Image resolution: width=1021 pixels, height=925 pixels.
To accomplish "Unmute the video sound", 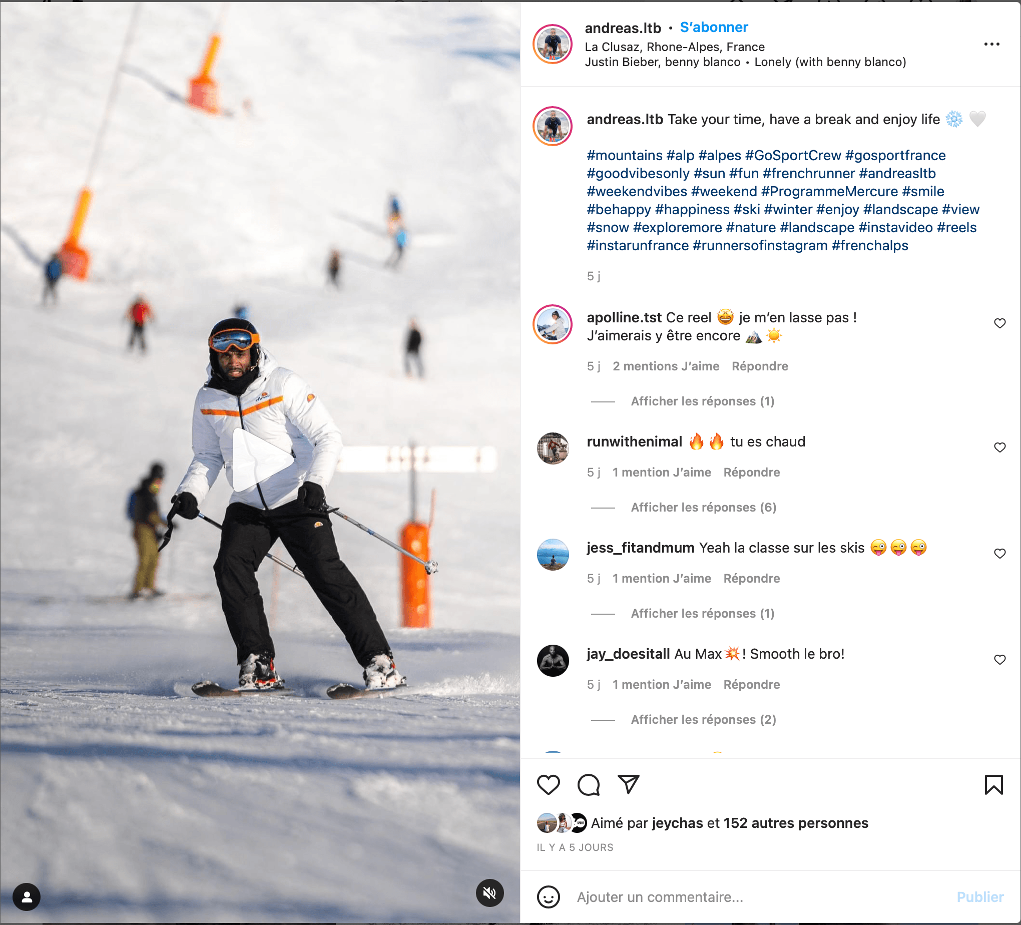I will (x=489, y=892).
